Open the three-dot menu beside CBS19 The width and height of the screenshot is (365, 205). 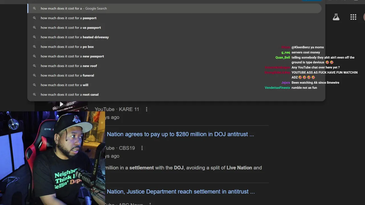point(142,148)
